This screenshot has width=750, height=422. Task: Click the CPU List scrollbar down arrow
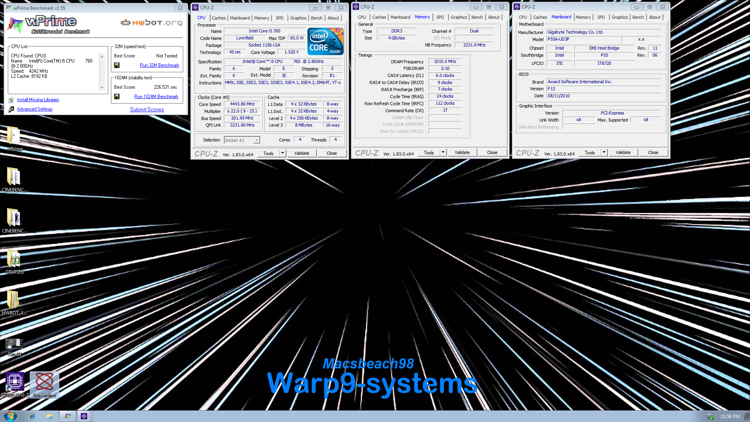tap(102, 88)
